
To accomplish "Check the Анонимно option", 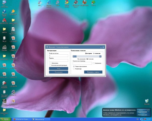I will [94, 63].
